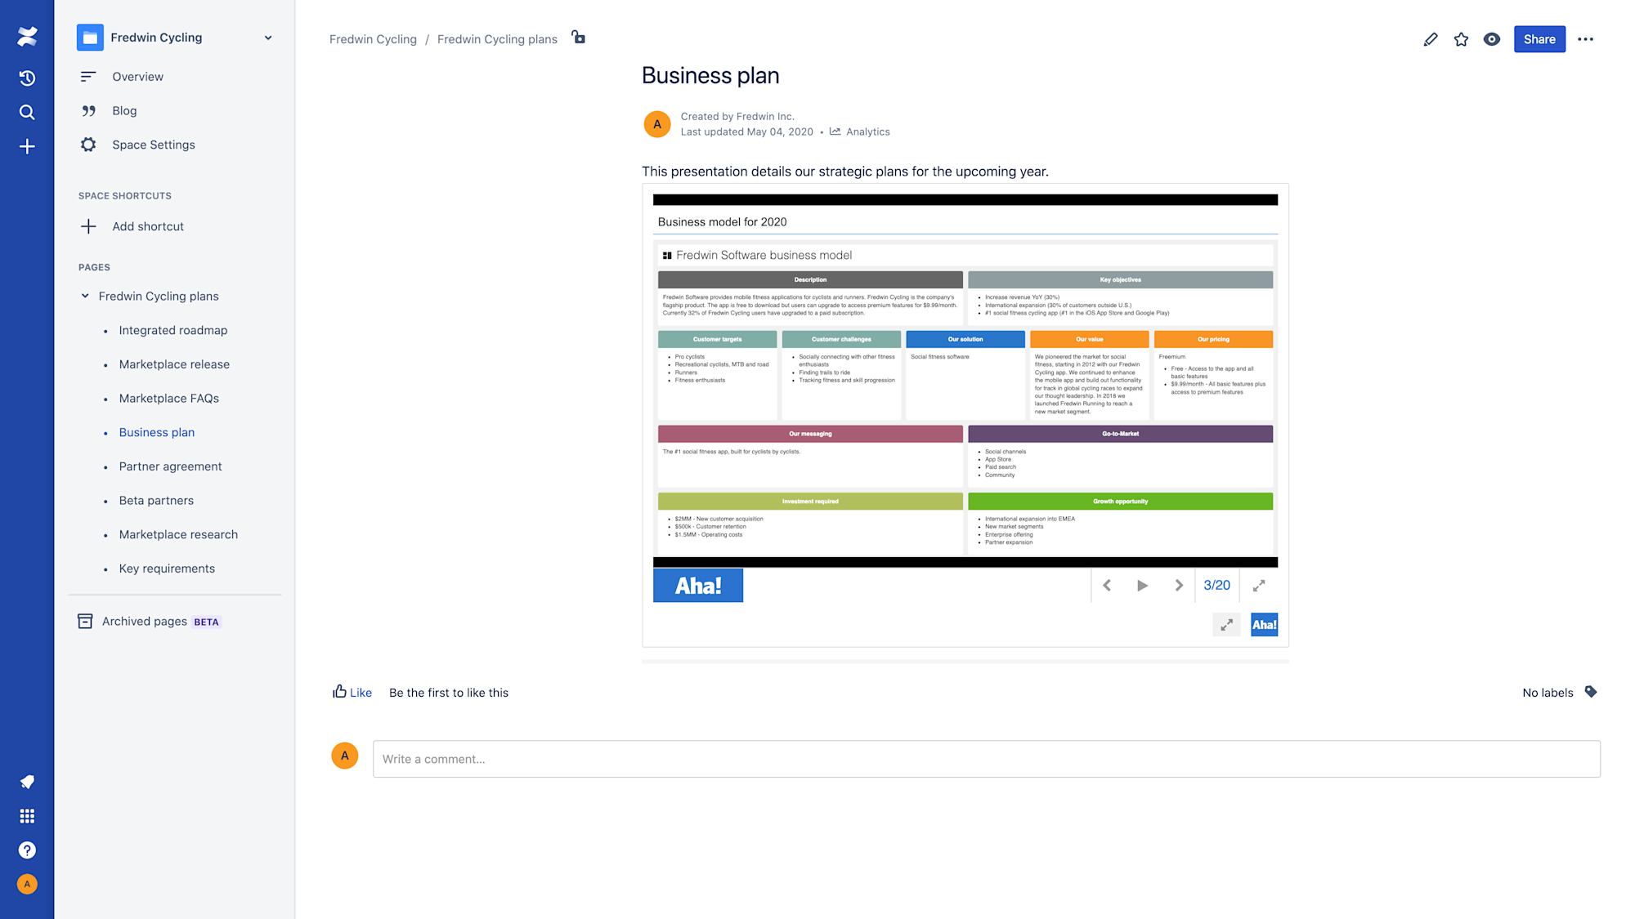
Task: Open the Fredwin Cycling space chevron dropdown
Action: [x=268, y=37]
